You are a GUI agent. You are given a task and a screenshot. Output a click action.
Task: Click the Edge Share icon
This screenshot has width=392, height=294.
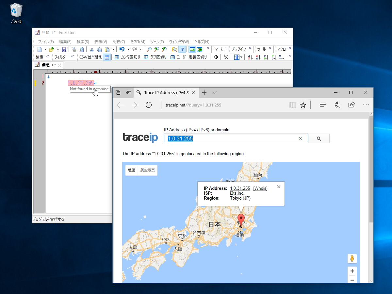pos(352,105)
